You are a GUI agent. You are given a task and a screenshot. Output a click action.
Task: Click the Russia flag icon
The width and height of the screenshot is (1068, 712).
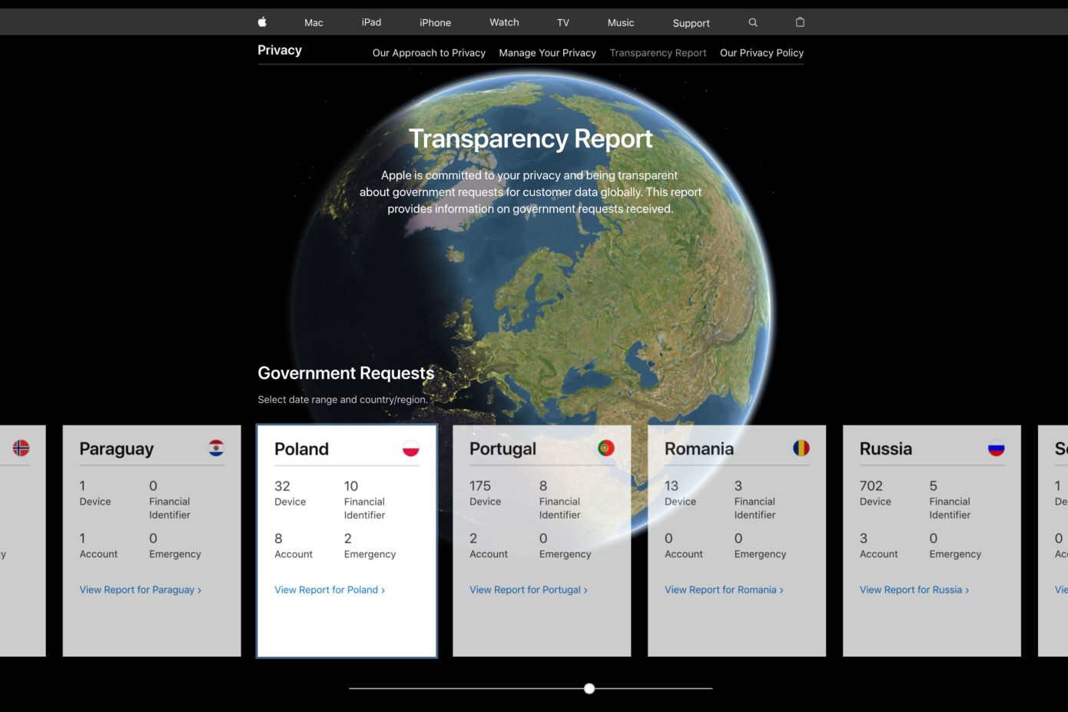pyautogui.click(x=997, y=447)
